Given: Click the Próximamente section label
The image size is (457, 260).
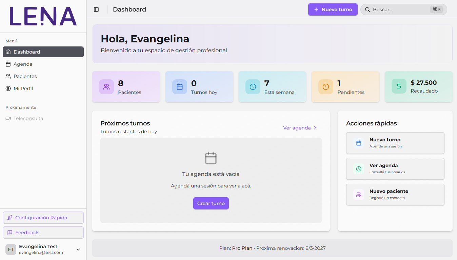Looking at the screenshot, I should (x=21, y=107).
